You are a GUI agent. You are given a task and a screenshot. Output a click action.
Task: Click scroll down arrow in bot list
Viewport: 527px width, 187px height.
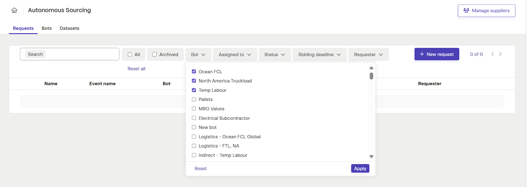(x=371, y=157)
